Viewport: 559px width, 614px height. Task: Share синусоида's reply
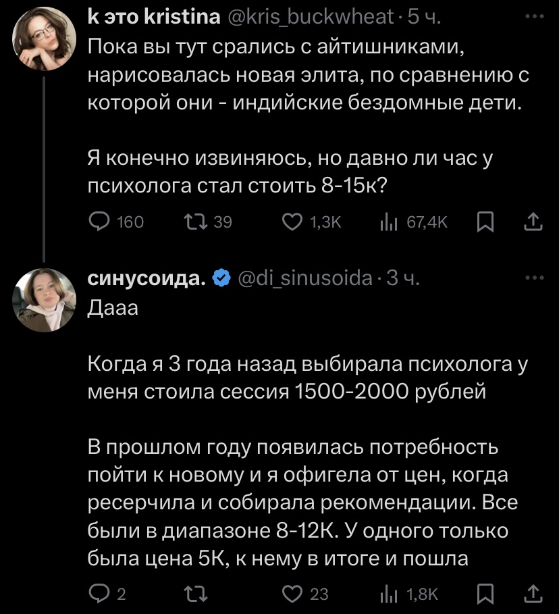tap(533, 593)
